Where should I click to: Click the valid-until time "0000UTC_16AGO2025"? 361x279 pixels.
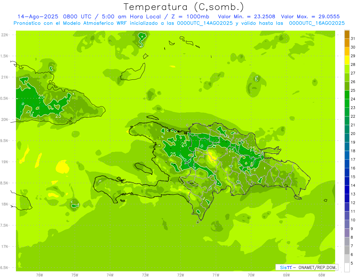click(x=317, y=23)
